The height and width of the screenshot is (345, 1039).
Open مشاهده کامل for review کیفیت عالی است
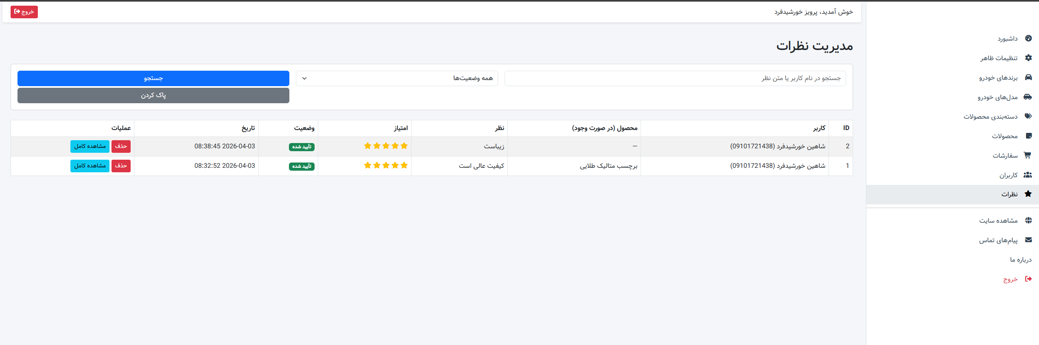pos(90,166)
